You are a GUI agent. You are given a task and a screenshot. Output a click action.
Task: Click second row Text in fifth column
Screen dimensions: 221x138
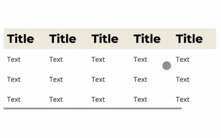[182, 79]
